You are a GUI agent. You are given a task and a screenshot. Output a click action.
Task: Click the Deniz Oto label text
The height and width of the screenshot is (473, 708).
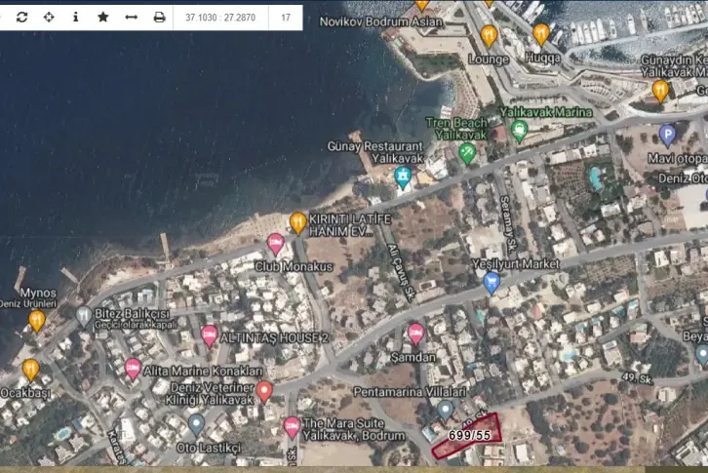click(683, 178)
